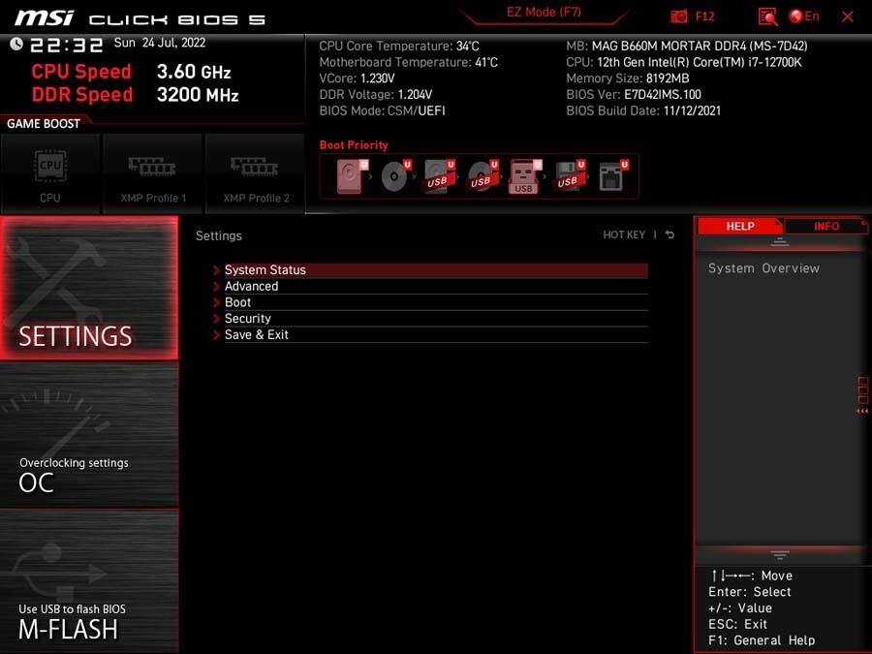Click the hard disk boot priority icon
Screen dimensions: 872x654
point(351,177)
